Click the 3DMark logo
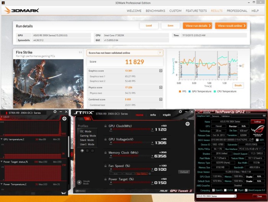Image resolution: width=268 pixels, height=202 pixels. pyautogui.click(x=22, y=10)
